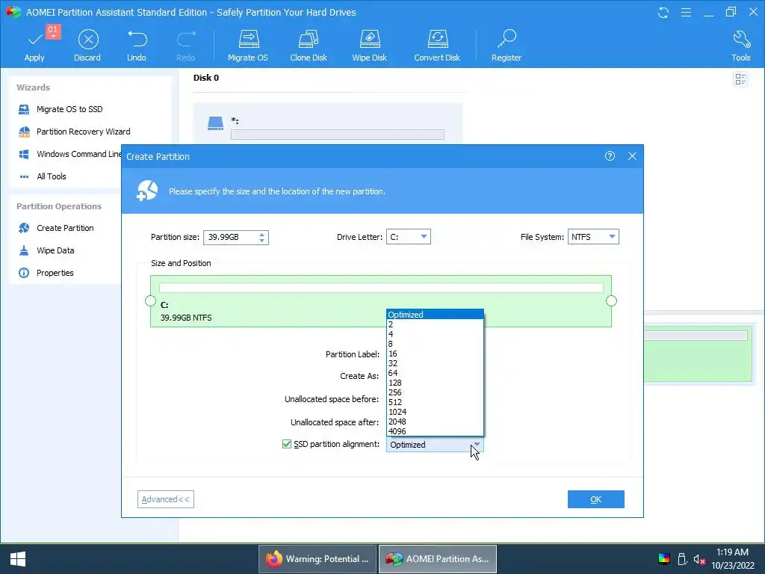Decrease partition size with down spinner
Image resolution: width=765 pixels, height=574 pixels.
click(x=262, y=241)
